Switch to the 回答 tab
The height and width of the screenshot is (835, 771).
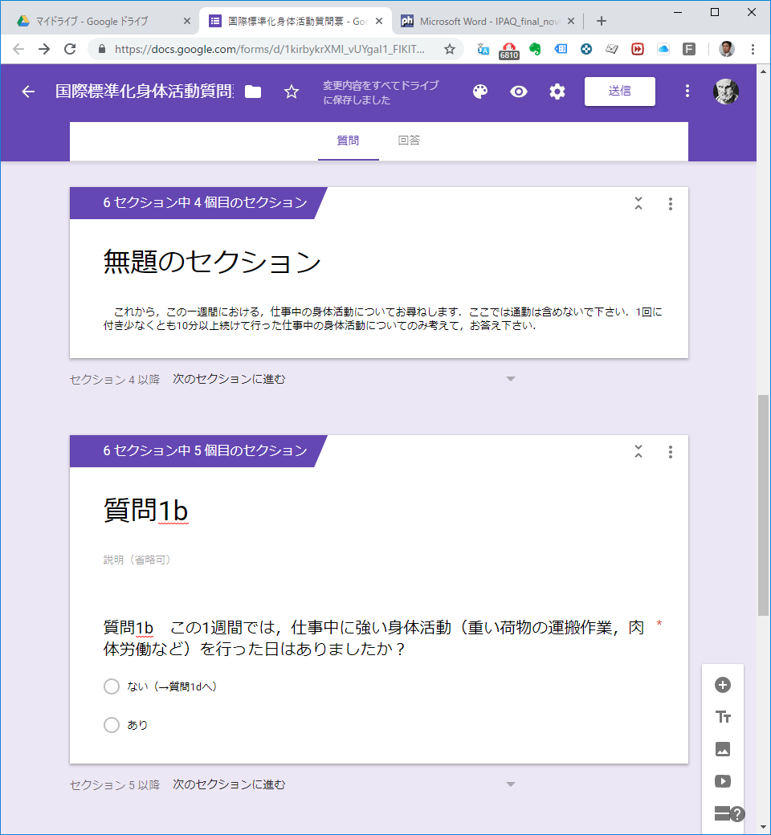tap(409, 141)
